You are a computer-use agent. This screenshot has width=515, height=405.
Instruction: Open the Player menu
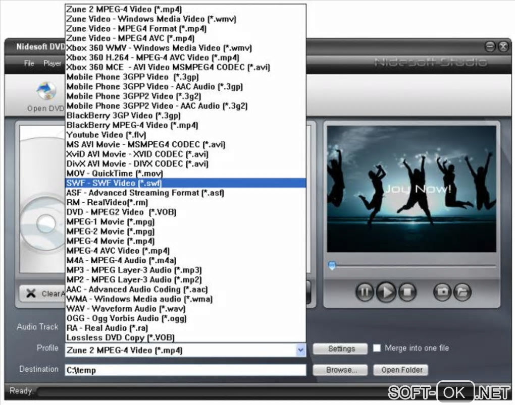pos(52,64)
